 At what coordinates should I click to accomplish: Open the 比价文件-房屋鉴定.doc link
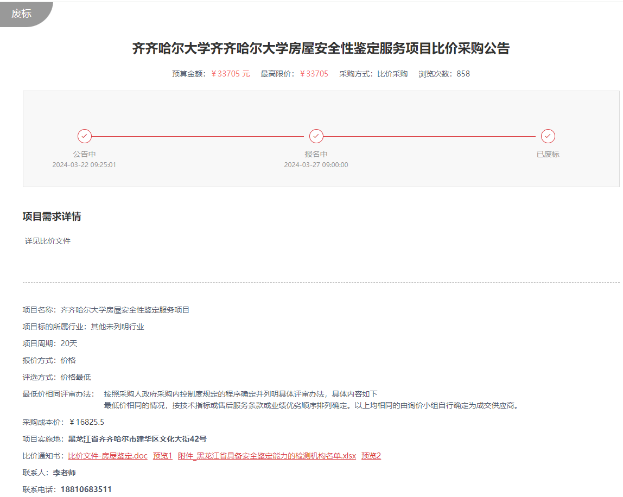click(107, 456)
